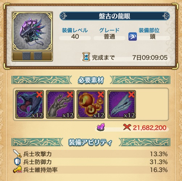Select the gray claw hand material

(60, 104)
